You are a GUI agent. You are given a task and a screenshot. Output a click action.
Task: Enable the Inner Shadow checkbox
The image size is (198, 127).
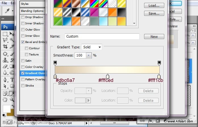[23, 23]
